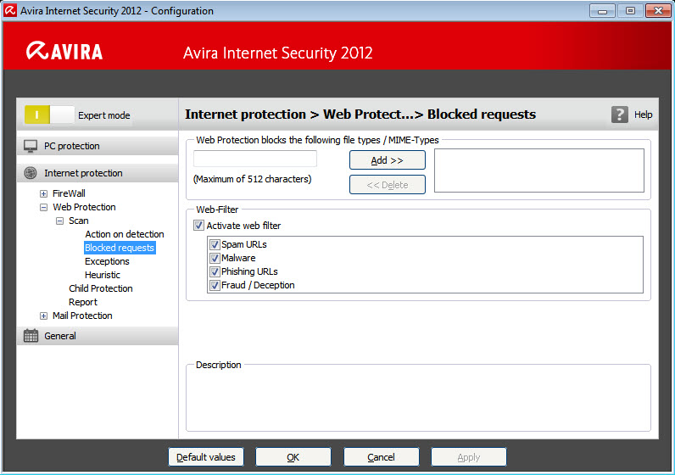Open the General section
The height and width of the screenshot is (475, 675).
pos(98,336)
